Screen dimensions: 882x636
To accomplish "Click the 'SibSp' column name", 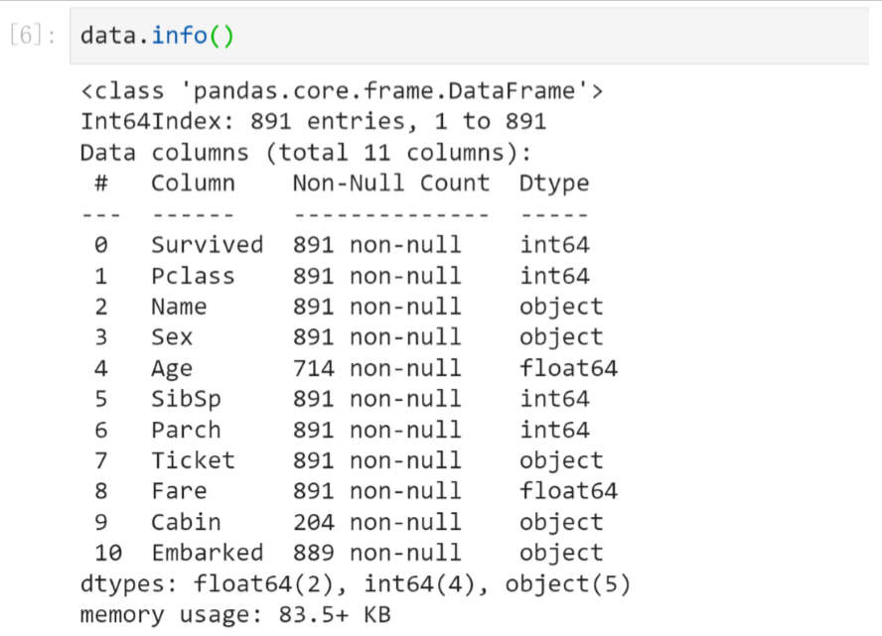I will (186, 399).
